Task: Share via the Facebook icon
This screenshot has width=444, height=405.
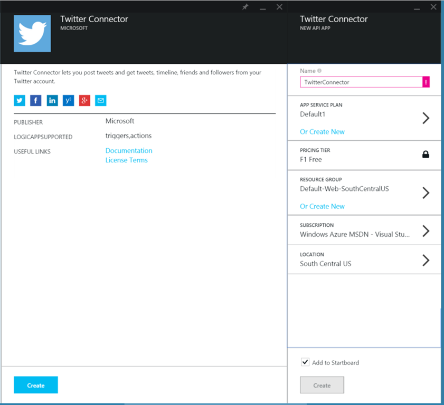Action: (x=36, y=100)
